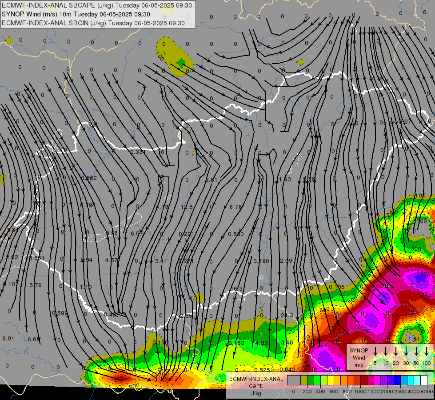Screen dimensions: 435x400
Task: Pick the pure blue swatch in the CAPE legend
Action: pos(397,380)
